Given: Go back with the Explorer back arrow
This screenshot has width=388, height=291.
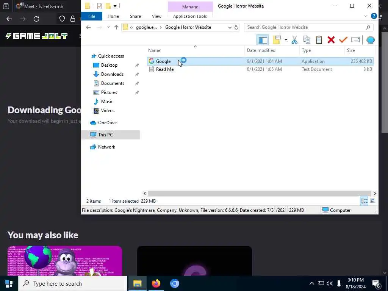Looking at the screenshot, I should point(88,27).
